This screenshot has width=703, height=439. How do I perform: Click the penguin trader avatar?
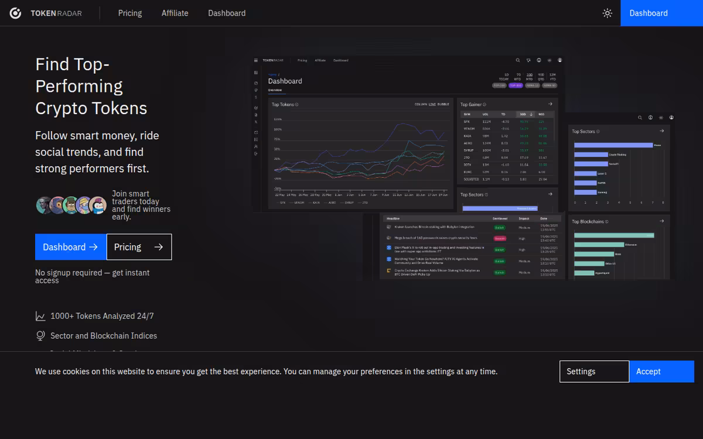pyautogui.click(x=98, y=205)
